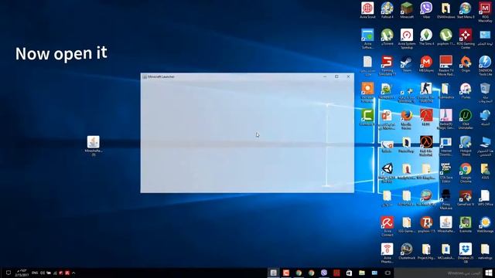Open the Recycle Bin desktop icon
Image resolution: width=495 pixels, height=278 pixels.
click(x=485, y=93)
